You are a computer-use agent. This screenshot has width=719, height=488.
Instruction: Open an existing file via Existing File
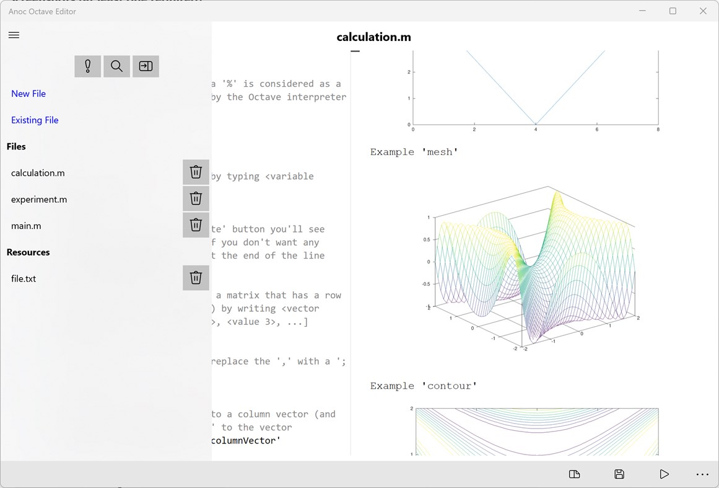[x=35, y=120]
